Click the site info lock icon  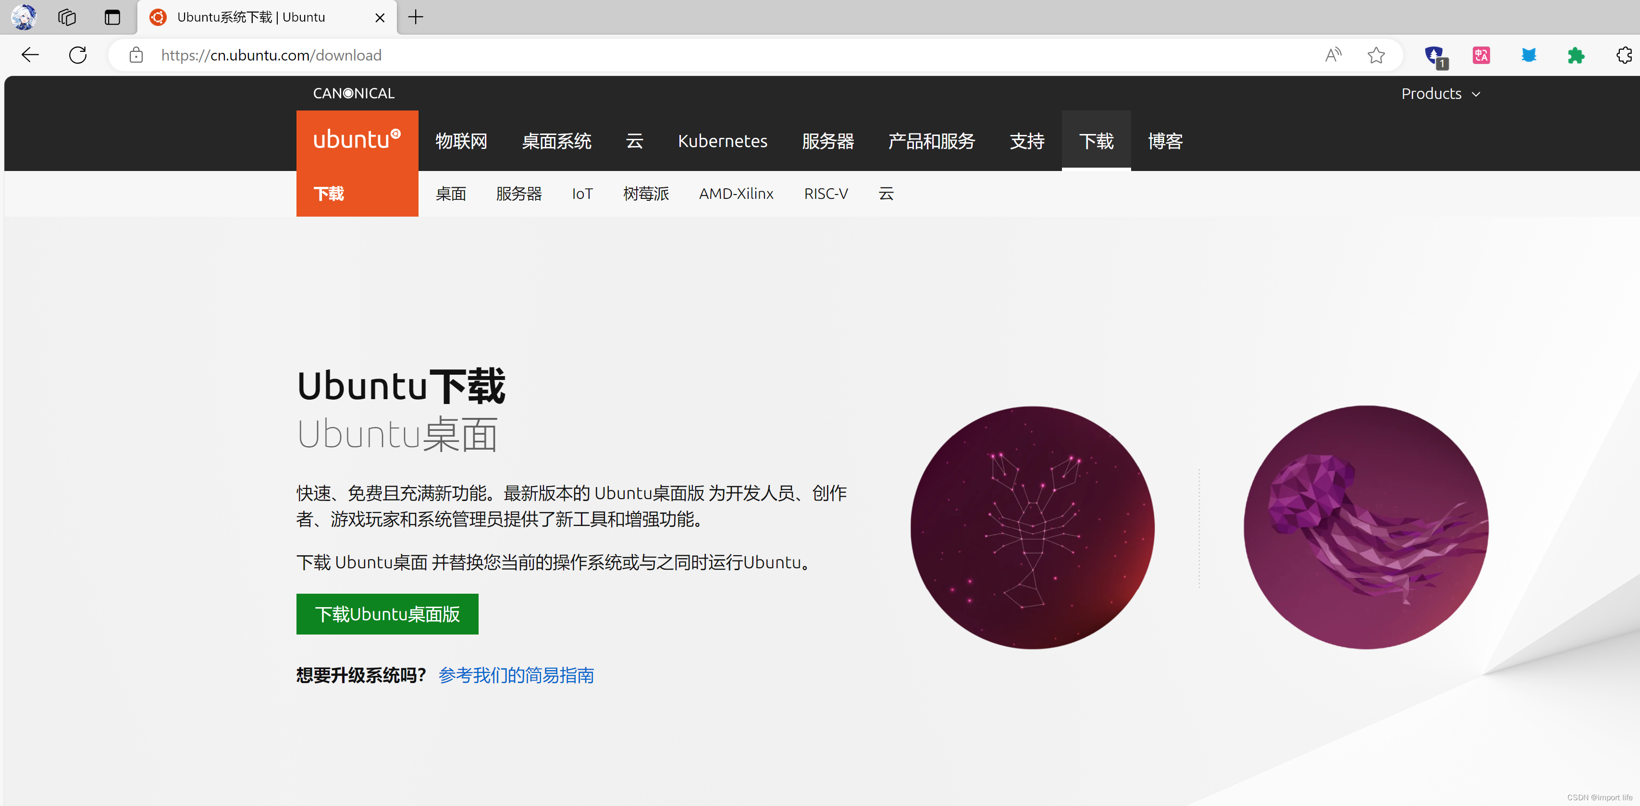point(136,55)
